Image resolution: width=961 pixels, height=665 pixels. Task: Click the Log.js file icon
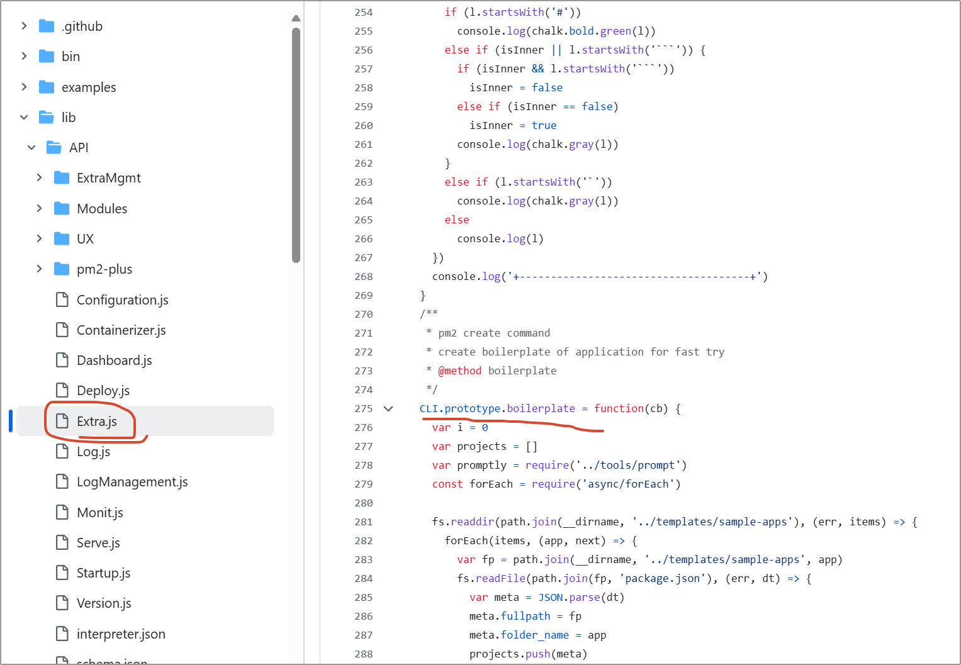[x=62, y=451]
